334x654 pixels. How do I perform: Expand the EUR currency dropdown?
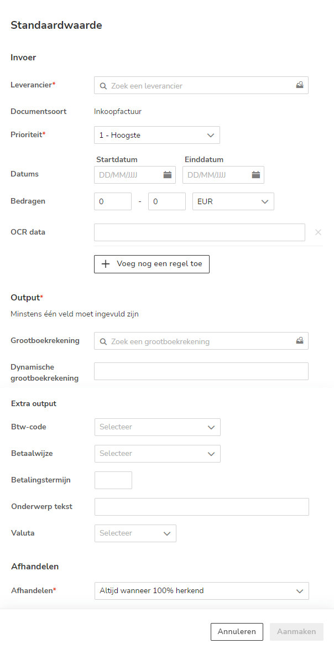[233, 201]
